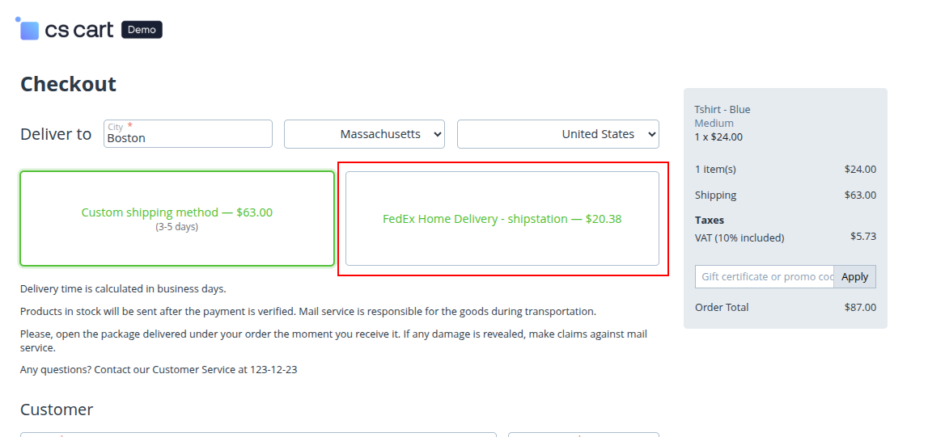Choose FedEx Home Delivery shipping option

tap(502, 219)
